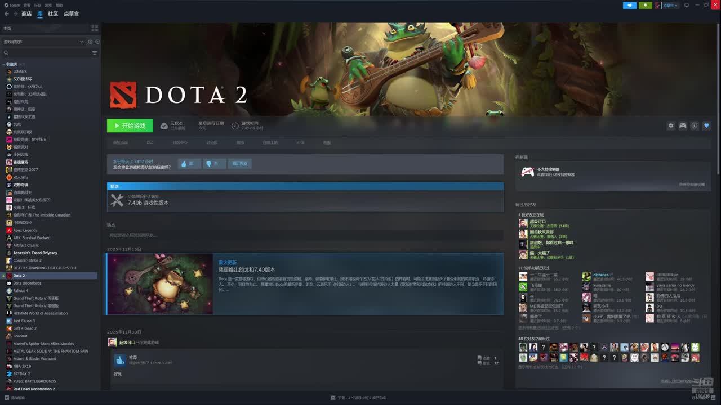Screen dimensions: 721x405
Task: Open the 库 (Library) tab
Action: pyautogui.click(x=40, y=13)
